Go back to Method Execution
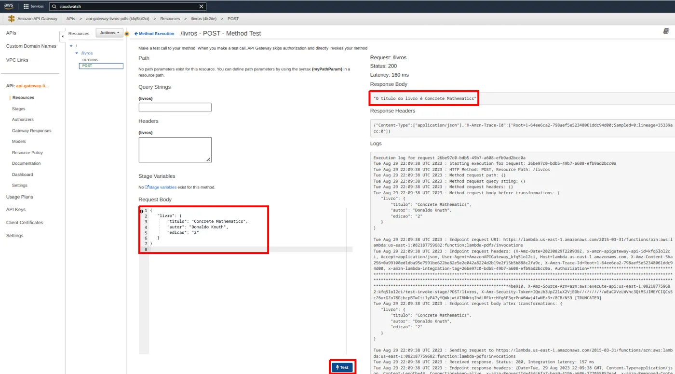Viewport: 675px width, 374px height. click(154, 34)
